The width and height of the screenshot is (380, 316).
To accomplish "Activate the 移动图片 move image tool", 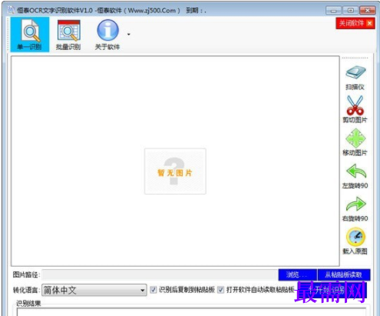I will 355,142.
